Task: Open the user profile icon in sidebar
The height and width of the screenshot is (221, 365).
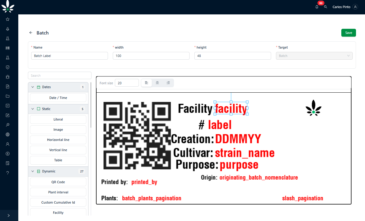Action: (7, 144)
